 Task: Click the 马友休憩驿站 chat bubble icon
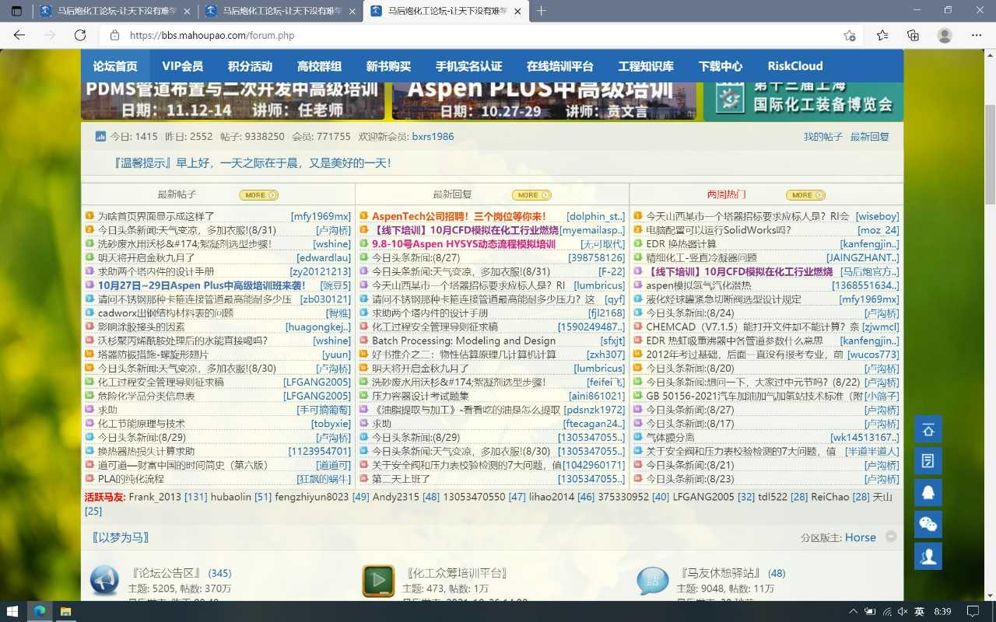pos(653,581)
